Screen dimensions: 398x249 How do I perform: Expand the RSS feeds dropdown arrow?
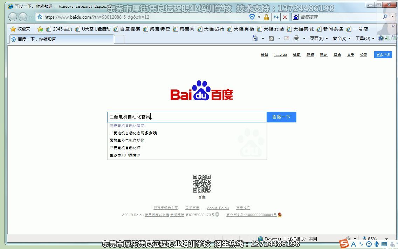tap(279, 39)
